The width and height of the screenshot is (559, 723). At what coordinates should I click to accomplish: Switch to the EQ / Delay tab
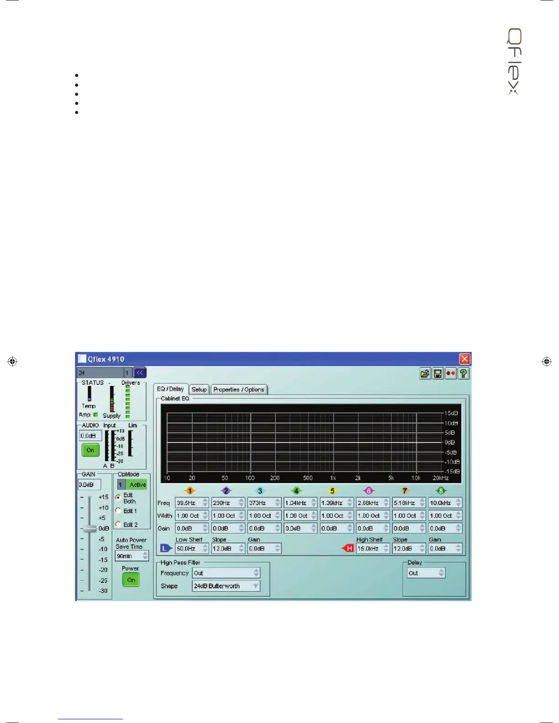(x=170, y=389)
